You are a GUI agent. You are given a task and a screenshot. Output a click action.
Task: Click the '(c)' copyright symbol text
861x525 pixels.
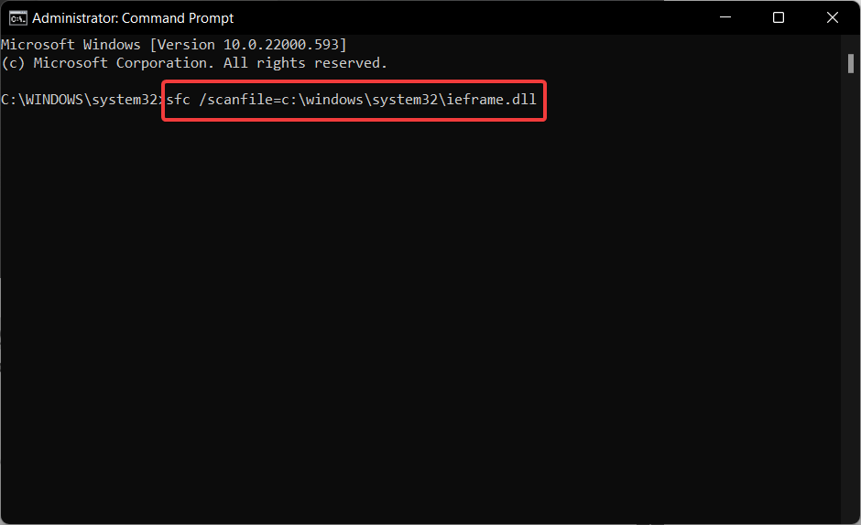point(13,63)
